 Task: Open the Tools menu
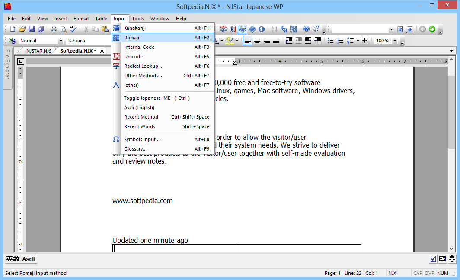click(x=138, y=19)
